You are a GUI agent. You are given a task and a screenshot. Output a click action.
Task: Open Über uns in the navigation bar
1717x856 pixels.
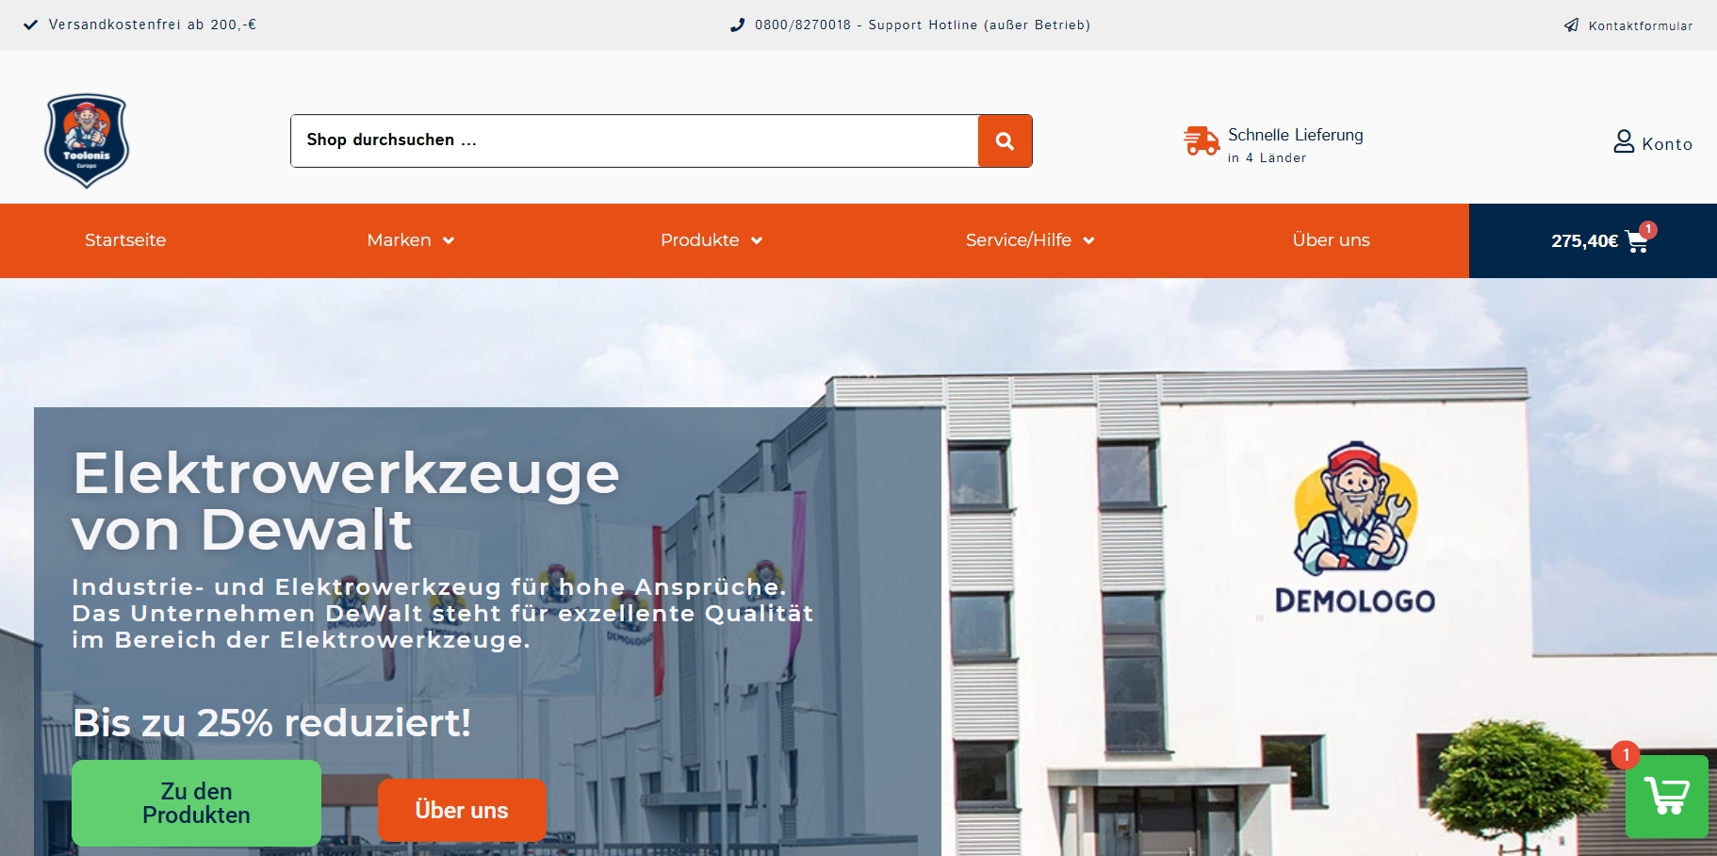click(1331, 240)
